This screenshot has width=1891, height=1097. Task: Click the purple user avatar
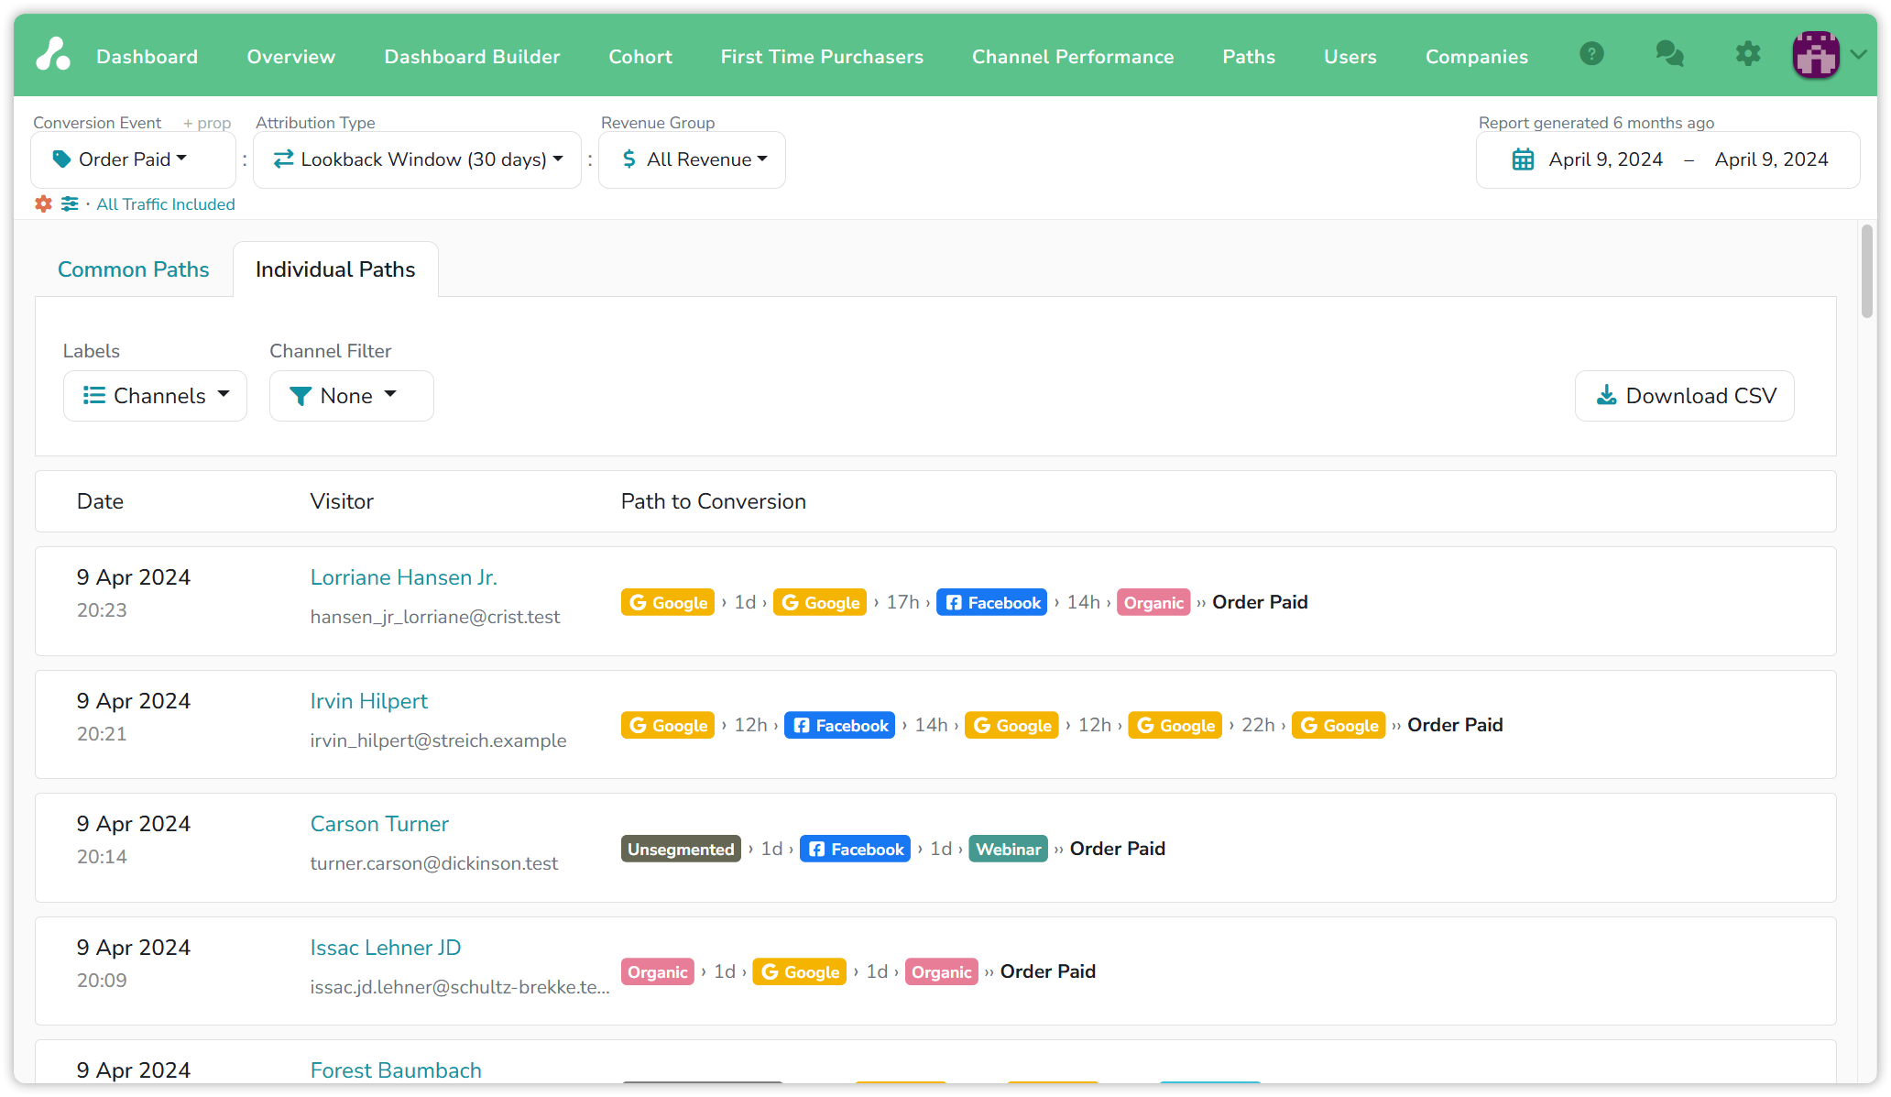click(1815, 54)
